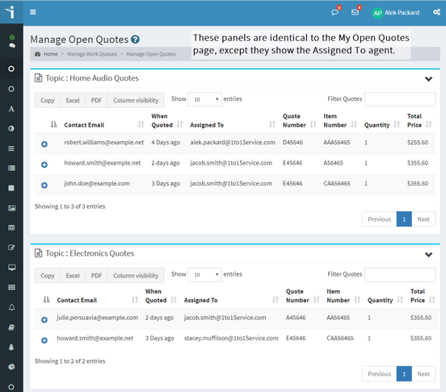Click the bell icon in sidebar
This screenshot has width=446, height=392.
pyautogui.click(x=11, y=307)
